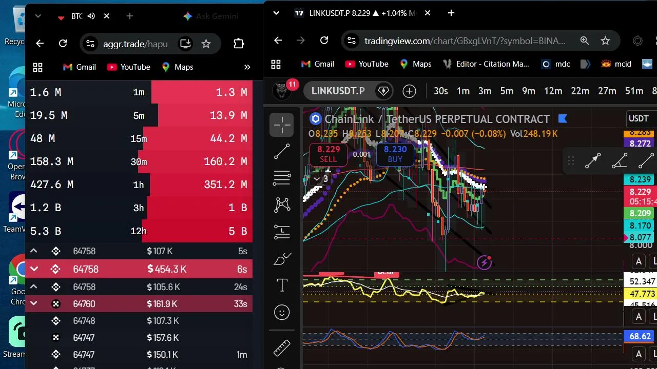Expand the 64758 $105.6 K trade row chevron

[34, 286]
